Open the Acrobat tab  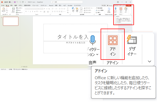point(70,6)
